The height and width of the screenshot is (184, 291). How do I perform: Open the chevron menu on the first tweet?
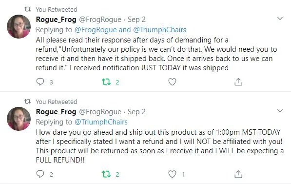[280, 19]
